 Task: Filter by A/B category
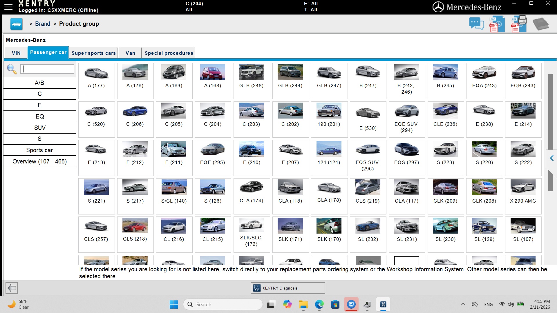[39, 83]
